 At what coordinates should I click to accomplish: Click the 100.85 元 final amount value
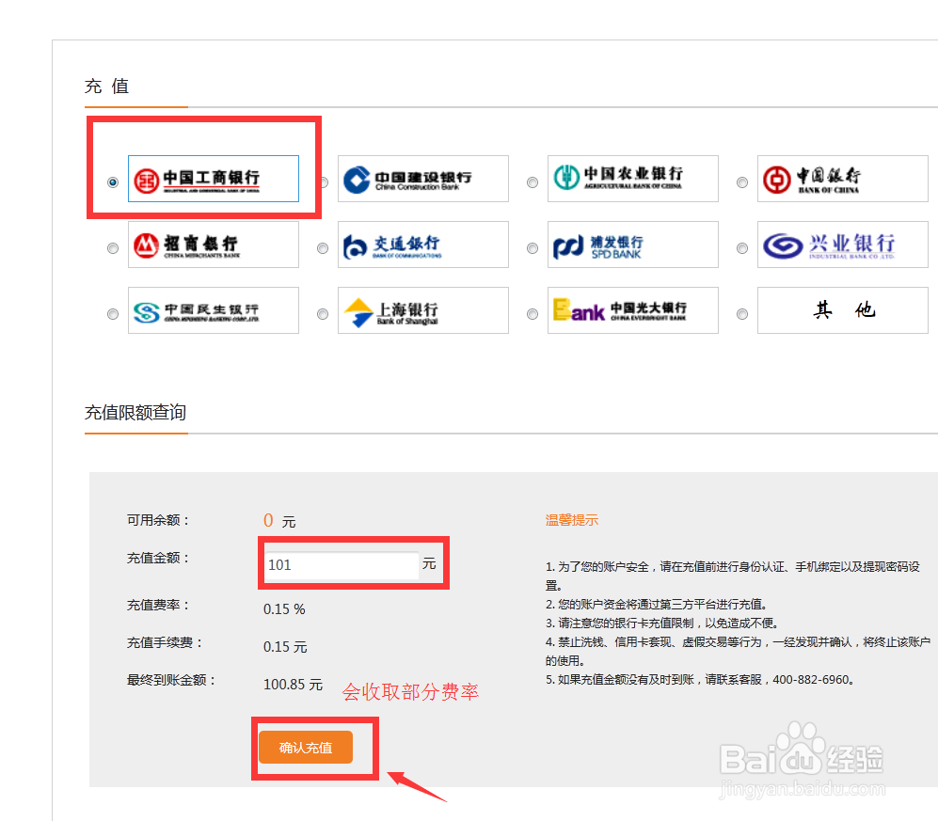coord(294,685)
